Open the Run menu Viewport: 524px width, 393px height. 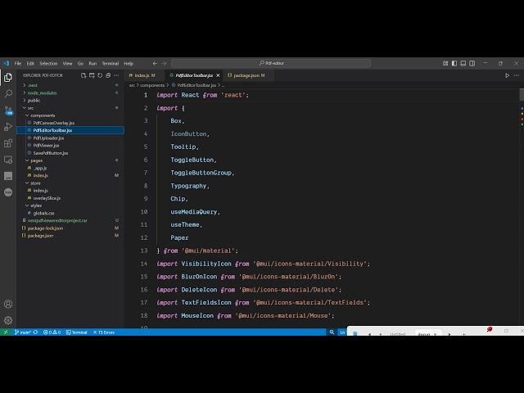93,63
